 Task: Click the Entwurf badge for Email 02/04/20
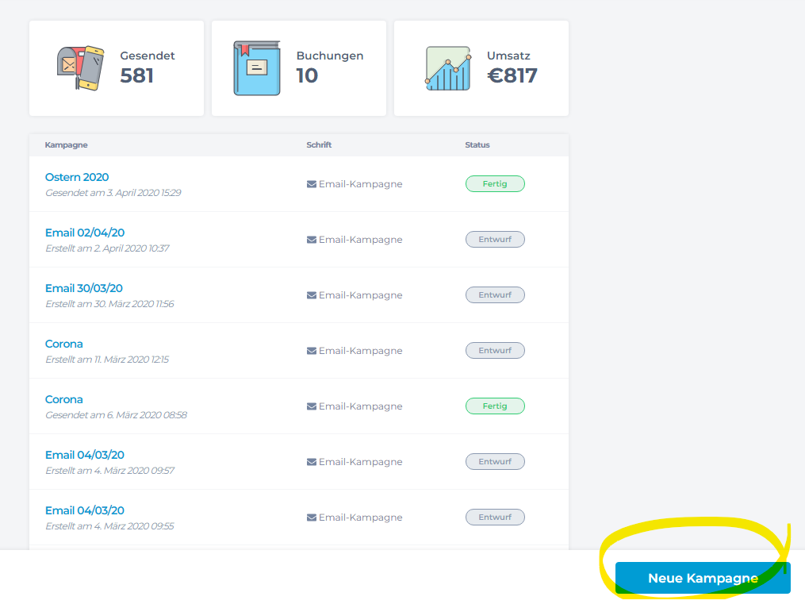coord(495,240)
